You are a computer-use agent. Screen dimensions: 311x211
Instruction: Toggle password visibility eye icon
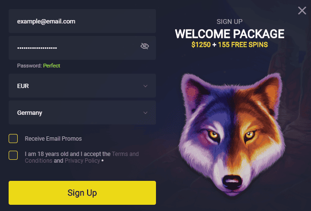[x=144, y=46]
